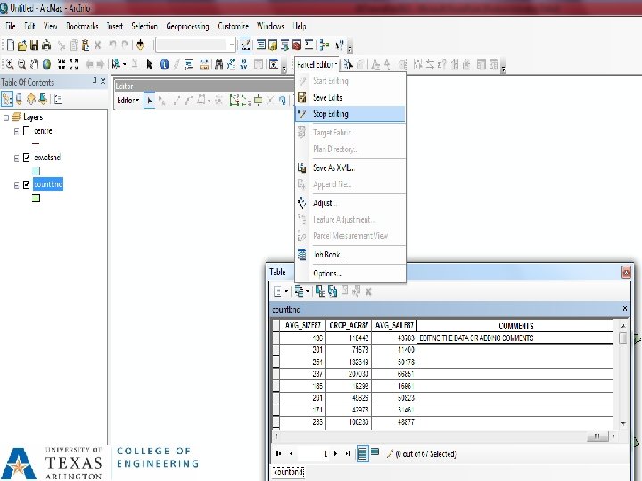The image size is (642, 481).
Task: Click List By Drawing Order icon
Action: click(7, 99)
